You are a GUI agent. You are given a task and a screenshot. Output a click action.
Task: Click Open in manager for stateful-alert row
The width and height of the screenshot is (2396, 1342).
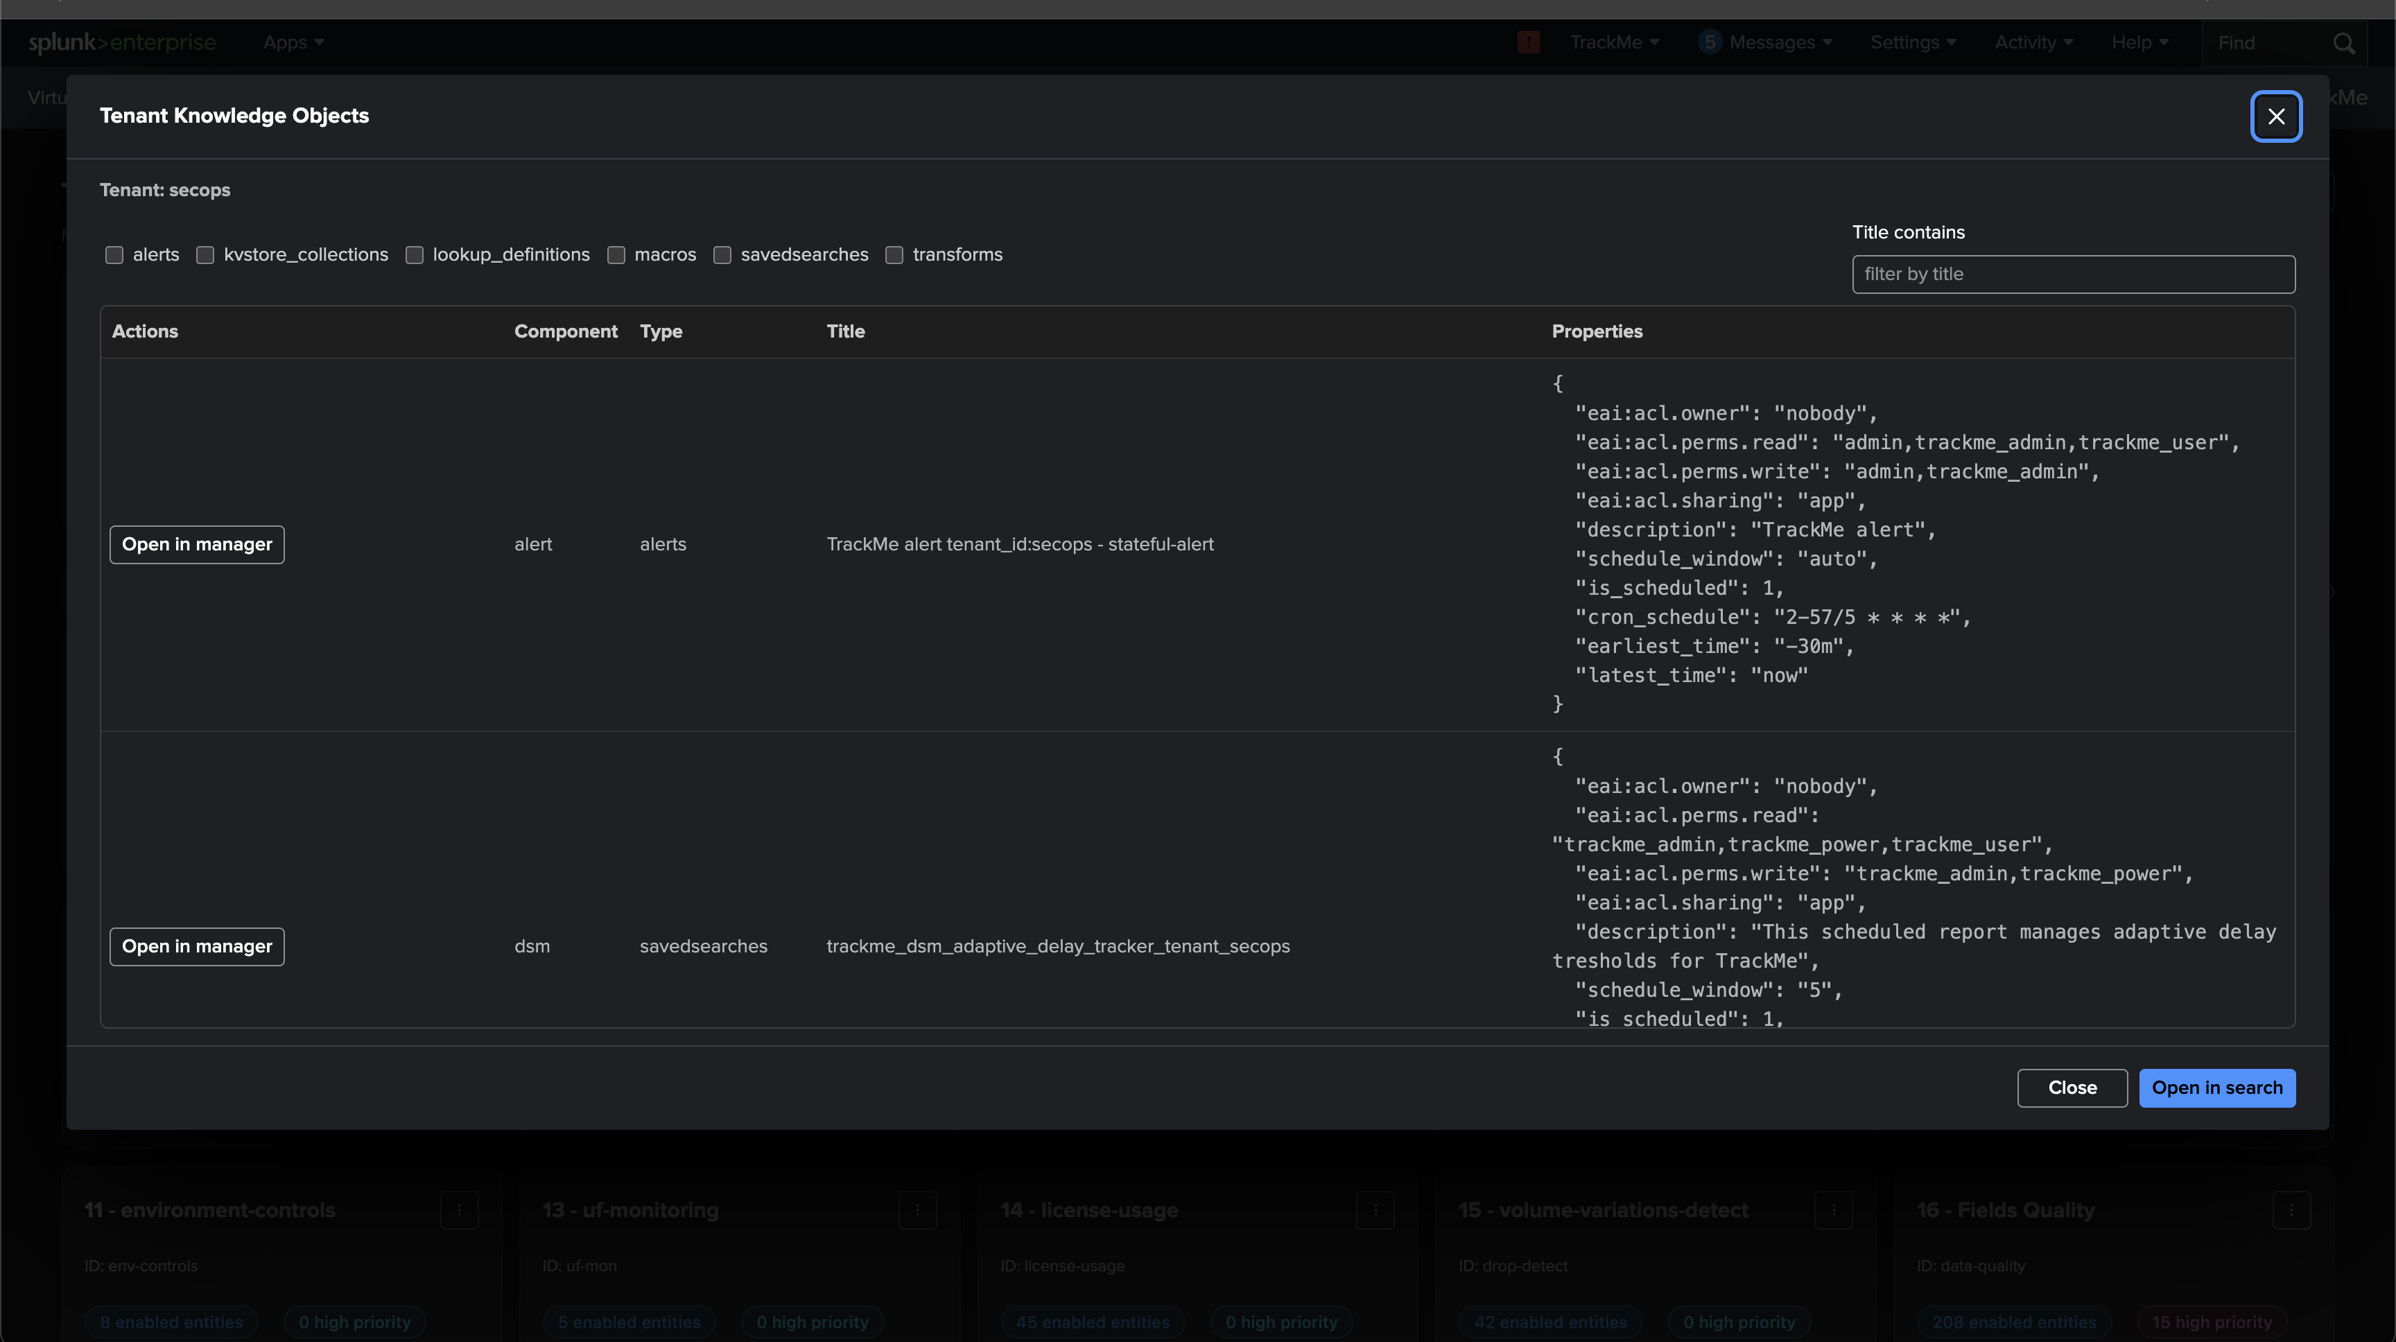(x=197, y=544)
